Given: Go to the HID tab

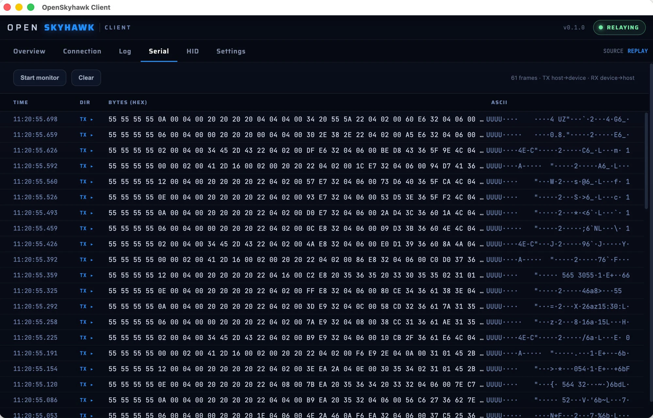Looking at the screenshot, I should [192, 51].
